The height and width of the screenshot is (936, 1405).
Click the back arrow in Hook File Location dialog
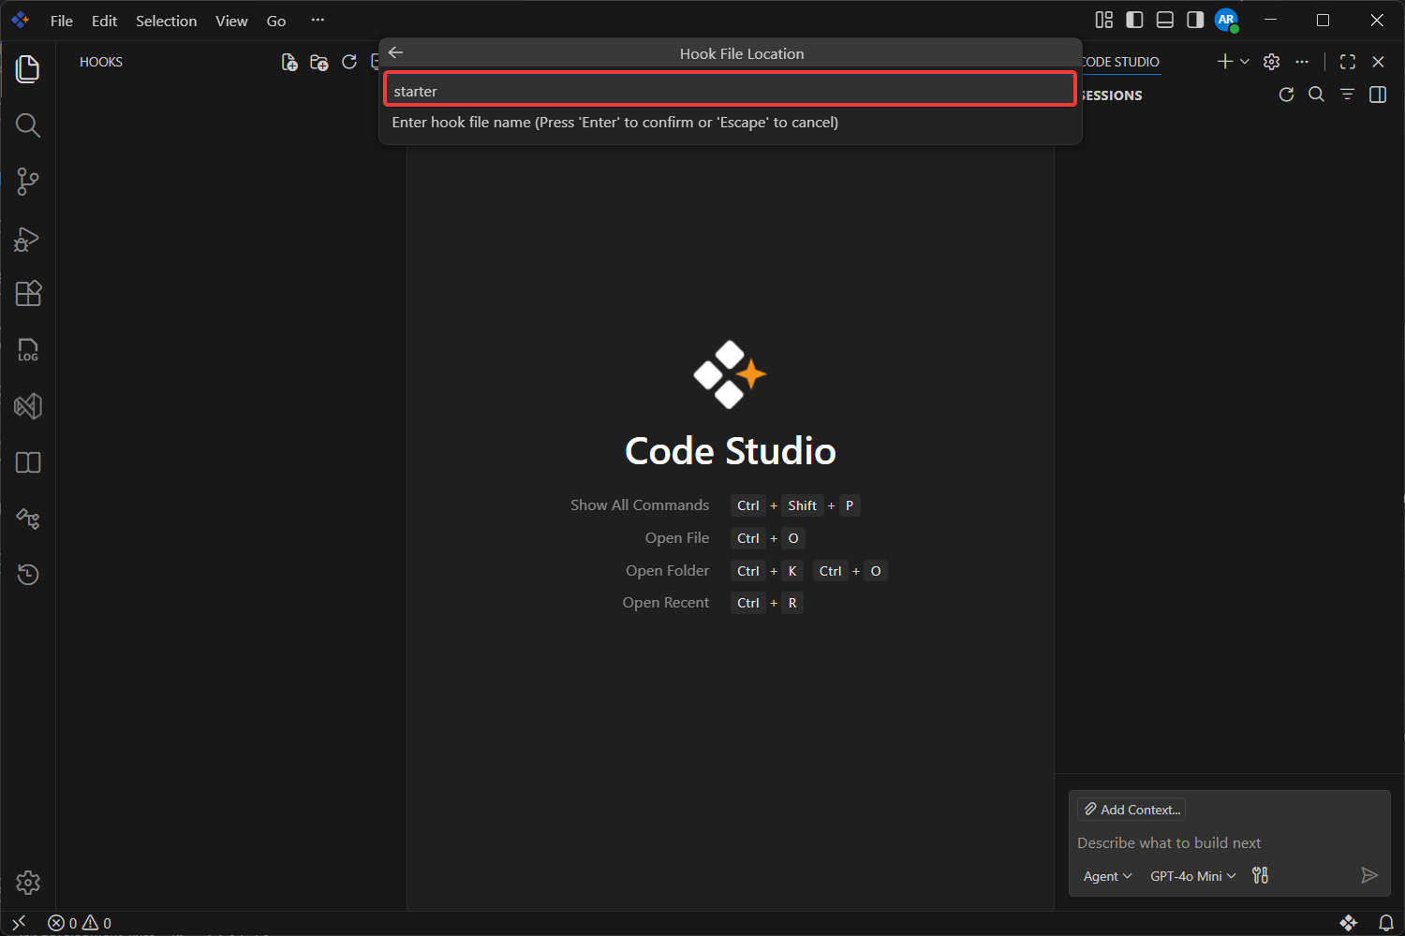[395, 52]
